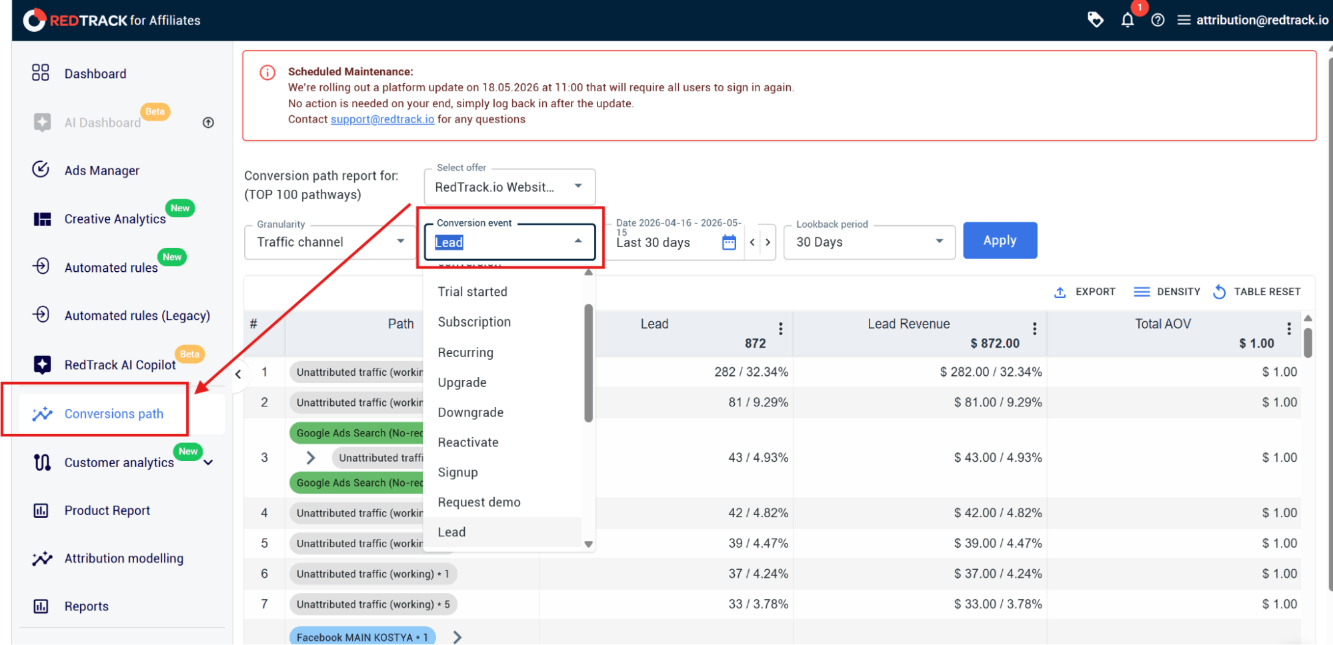Click the Automated rules (Legacy) icon

41,314
